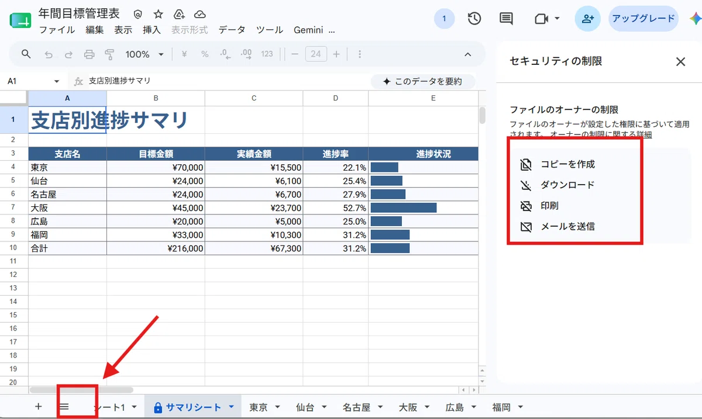Switch to the 大阪 sheet tab
The image size is (702, 419).
pos(408,407)
